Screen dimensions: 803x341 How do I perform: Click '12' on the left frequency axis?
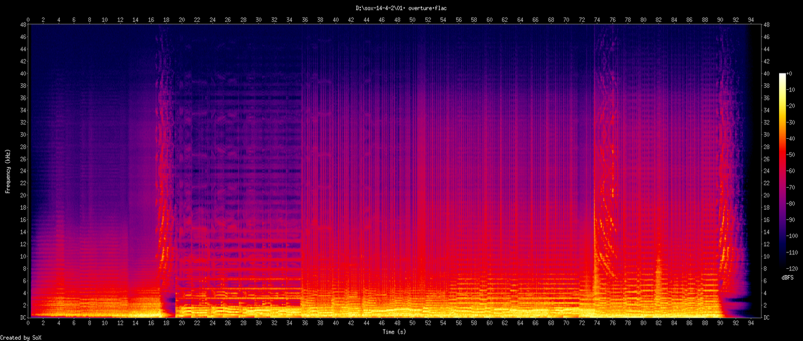click(23, 244)
